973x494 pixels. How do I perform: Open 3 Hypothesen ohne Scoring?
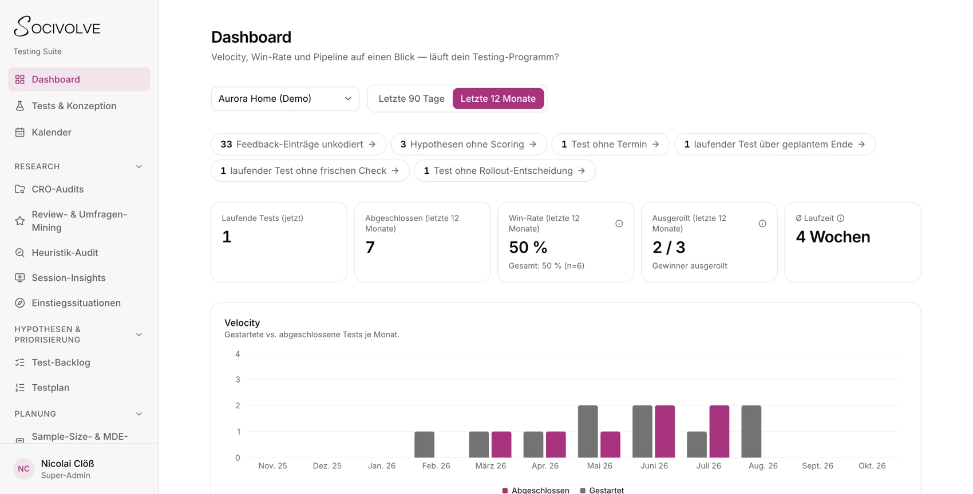click(469, 144)
